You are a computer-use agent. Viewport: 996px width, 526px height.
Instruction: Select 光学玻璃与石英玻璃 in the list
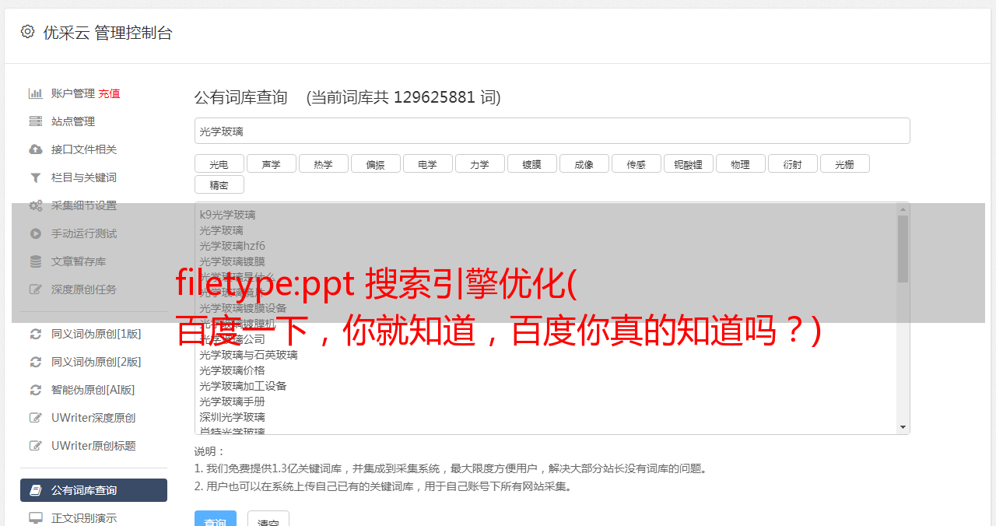[x=248, y=355]
